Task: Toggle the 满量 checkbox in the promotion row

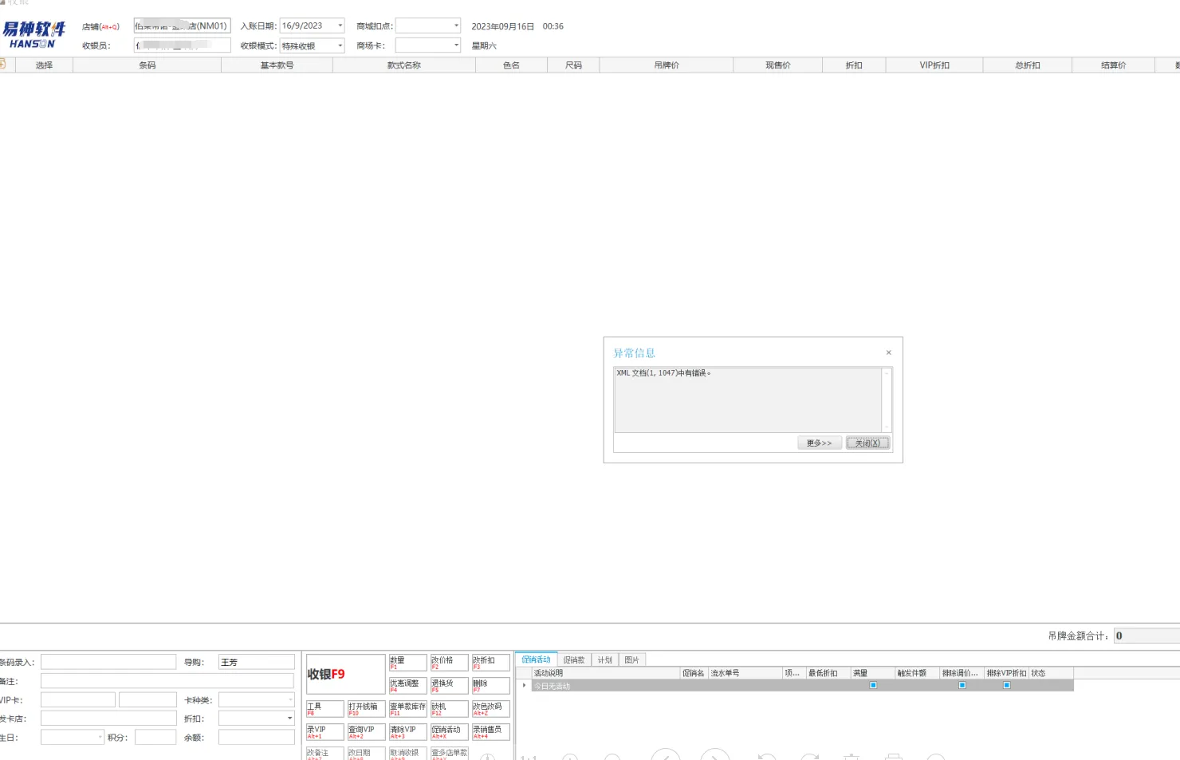Action: [873, 685]
